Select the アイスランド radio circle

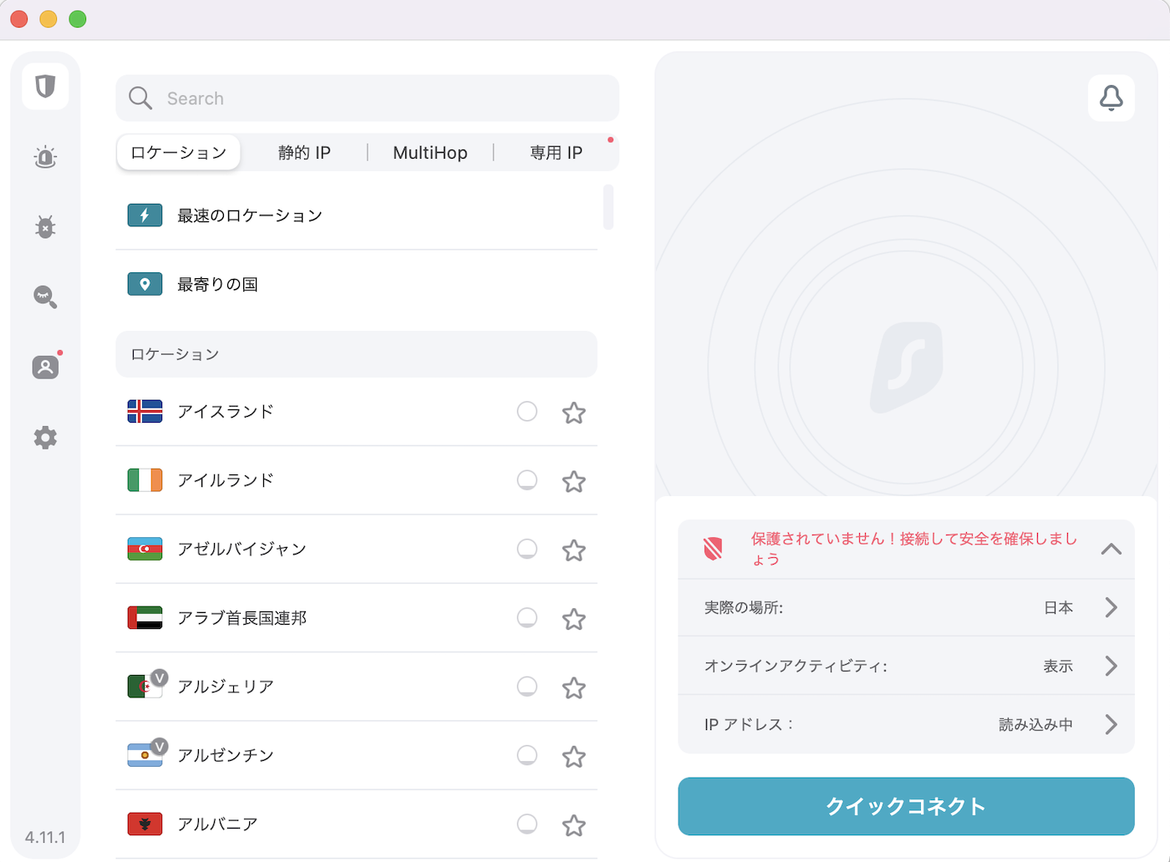(526, 411)
